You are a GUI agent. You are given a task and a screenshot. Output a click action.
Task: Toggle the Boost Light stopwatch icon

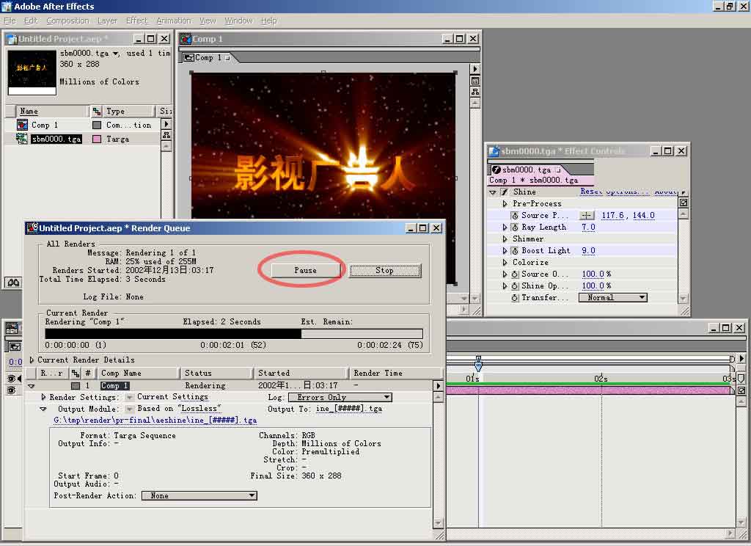tap(515, 251)
